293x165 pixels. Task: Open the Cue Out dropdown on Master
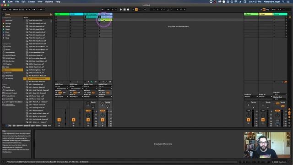coord(280,94)
